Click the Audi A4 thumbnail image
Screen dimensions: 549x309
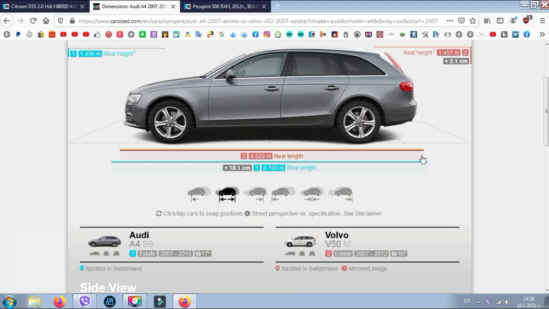(x=104, y=241)
